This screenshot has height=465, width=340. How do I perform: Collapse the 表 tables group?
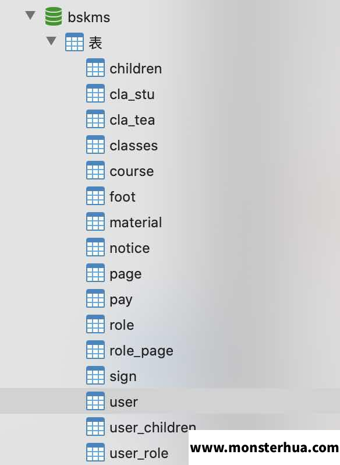tap(51, 41)
